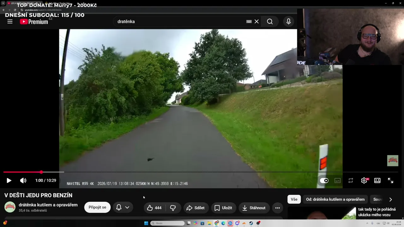Open the YouTube guide hamburger menu
This screenshot has height=227, width=404.
[10, 21]
